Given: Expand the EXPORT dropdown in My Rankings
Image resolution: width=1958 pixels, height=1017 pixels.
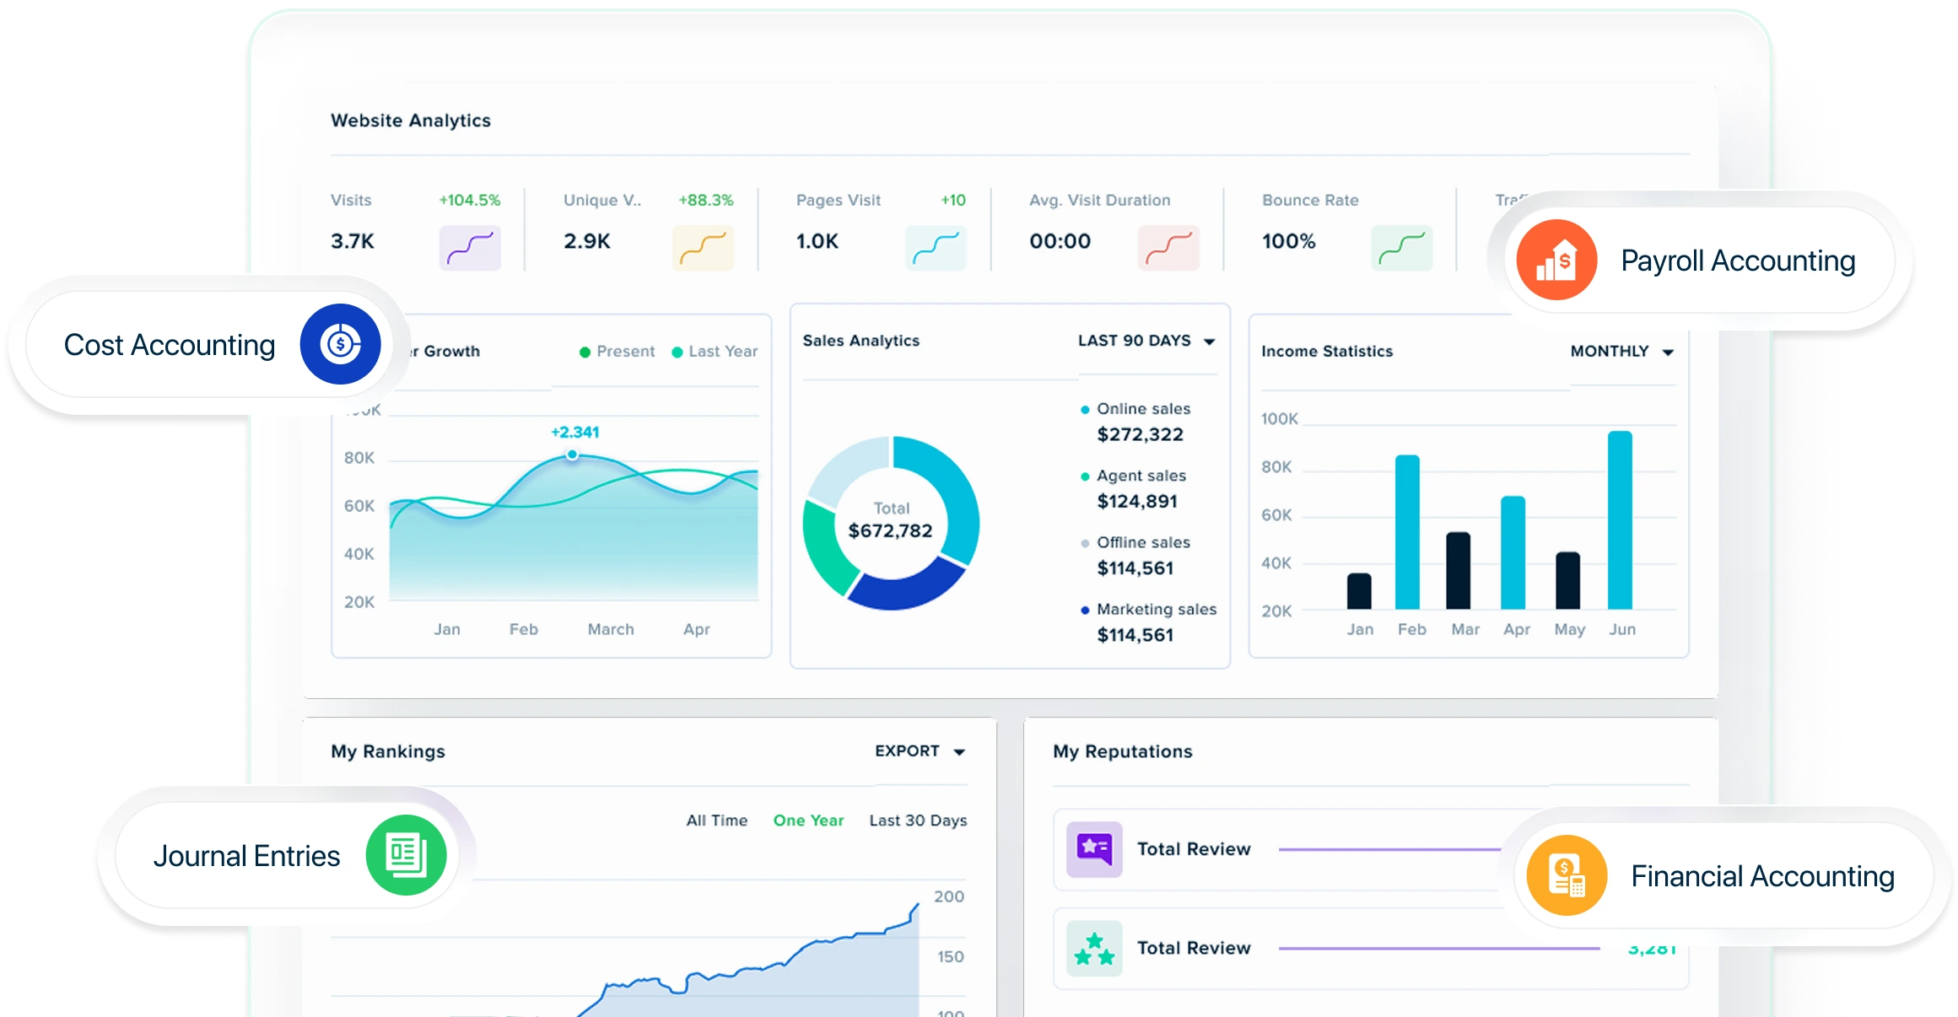Looking at the screenshot, I should [920, 751].
